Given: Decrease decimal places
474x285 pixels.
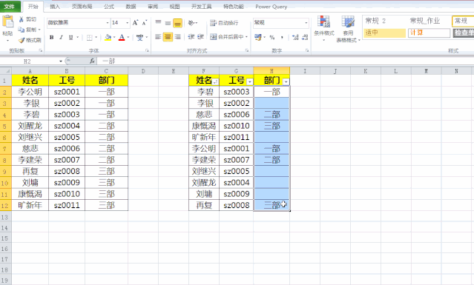Looking at the screenshot, I should coord(305,38).
